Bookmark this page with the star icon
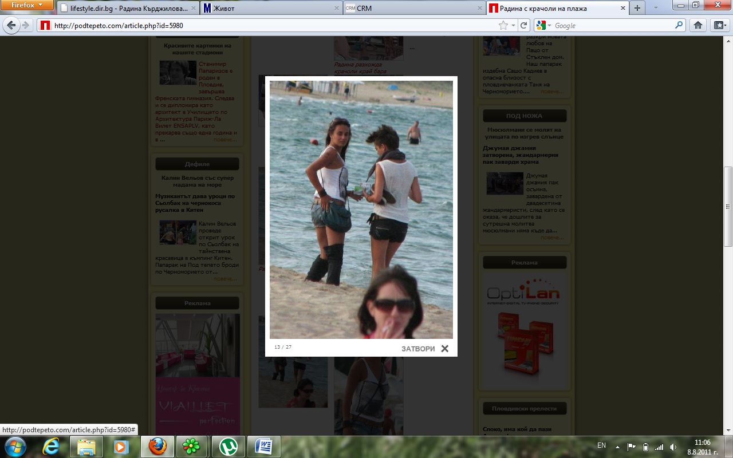Image resolution: width=733 pixels, height=458 pixels. pyautogui.click(x=503, y=25)
